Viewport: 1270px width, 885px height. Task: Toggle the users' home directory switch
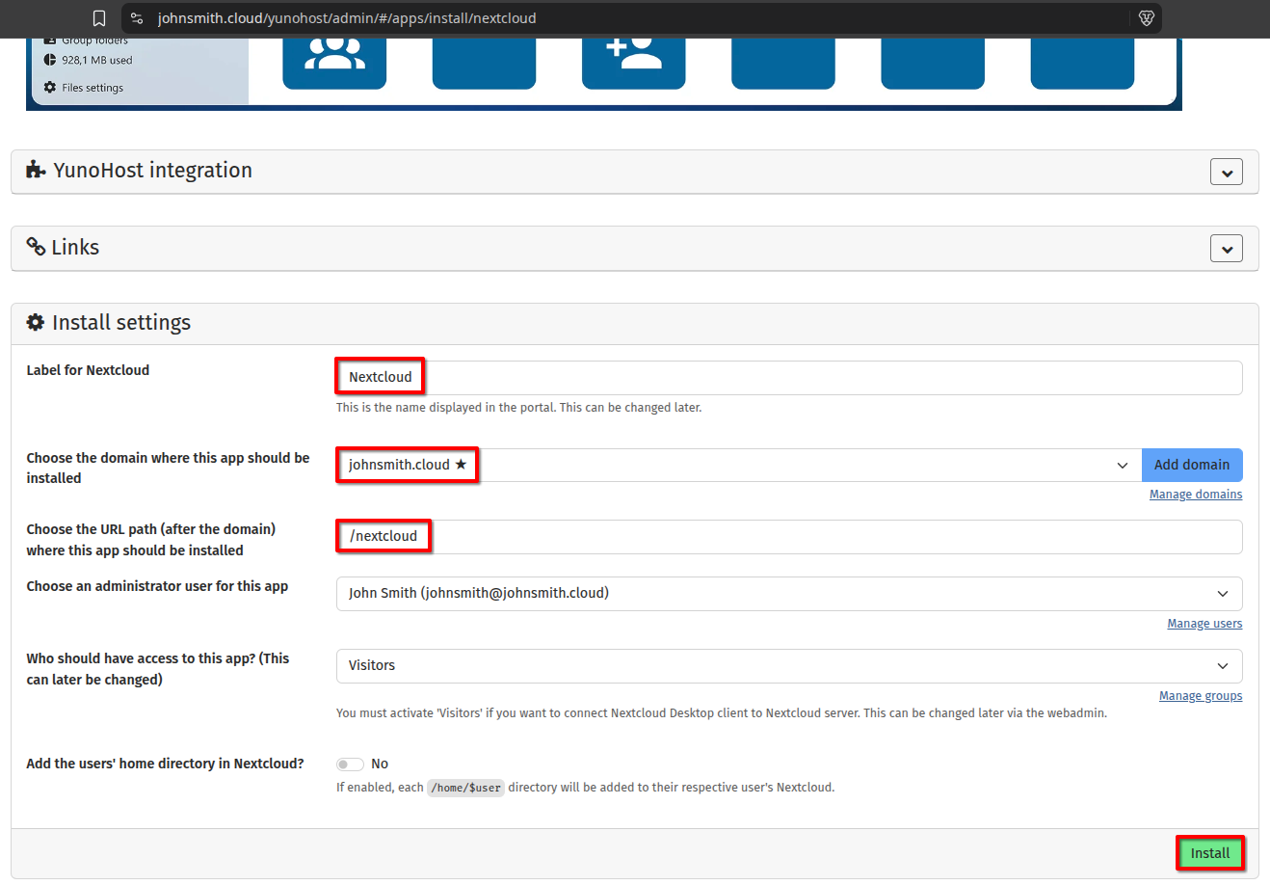coord(350,764)
